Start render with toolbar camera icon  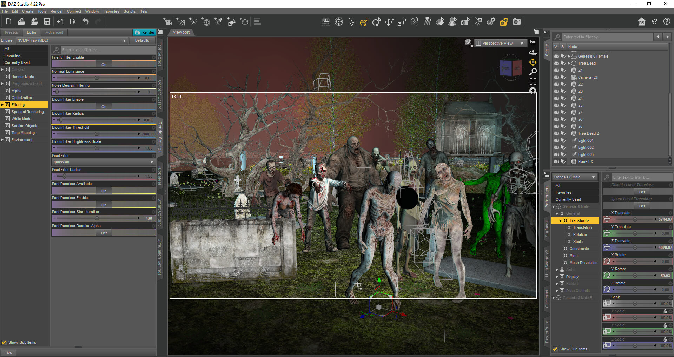pyautogui.click(x=517, y=22)
